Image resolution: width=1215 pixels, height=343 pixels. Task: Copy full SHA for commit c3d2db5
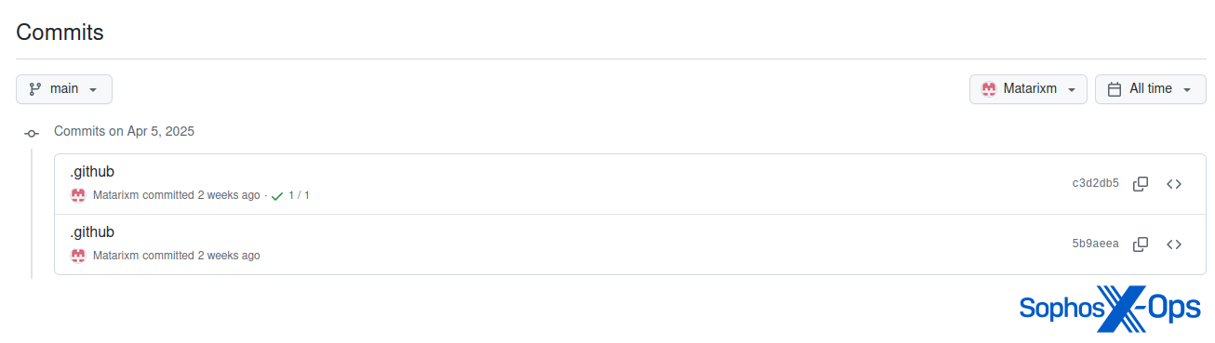click(1141, 184)
